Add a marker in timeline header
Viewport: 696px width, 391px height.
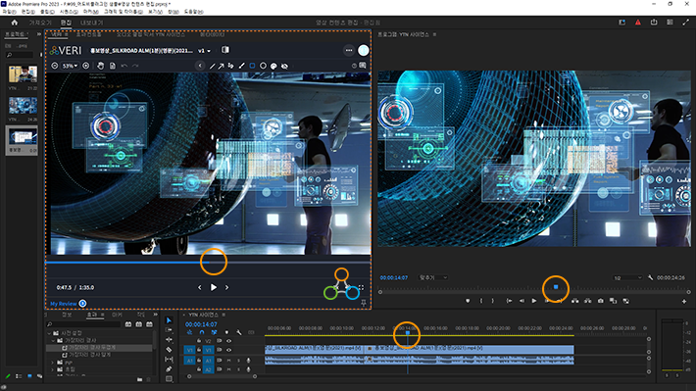point(226,332)
